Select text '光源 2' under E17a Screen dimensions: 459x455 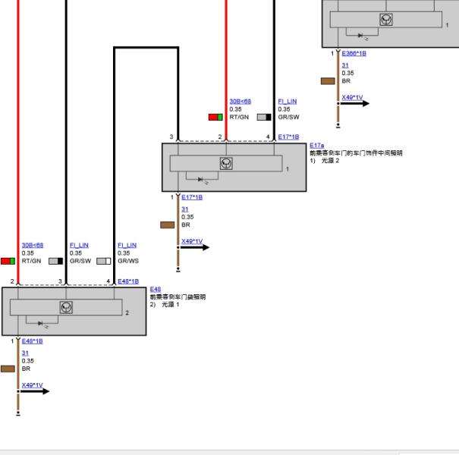(330, 160)
